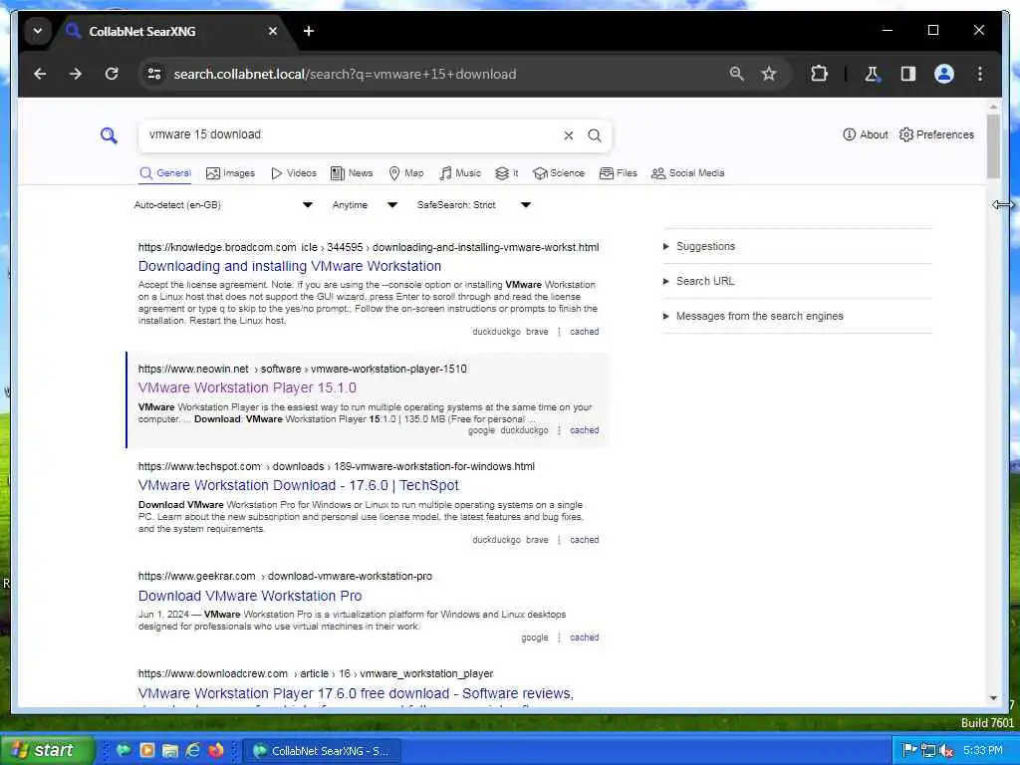The image size is (1020, 765).
Task: Open cached link for the neowin result
Action: pyautogui.click(x=584, y=430)
